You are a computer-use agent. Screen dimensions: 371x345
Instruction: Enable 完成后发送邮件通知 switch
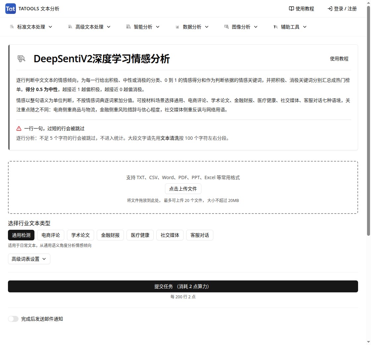[13, 319]
